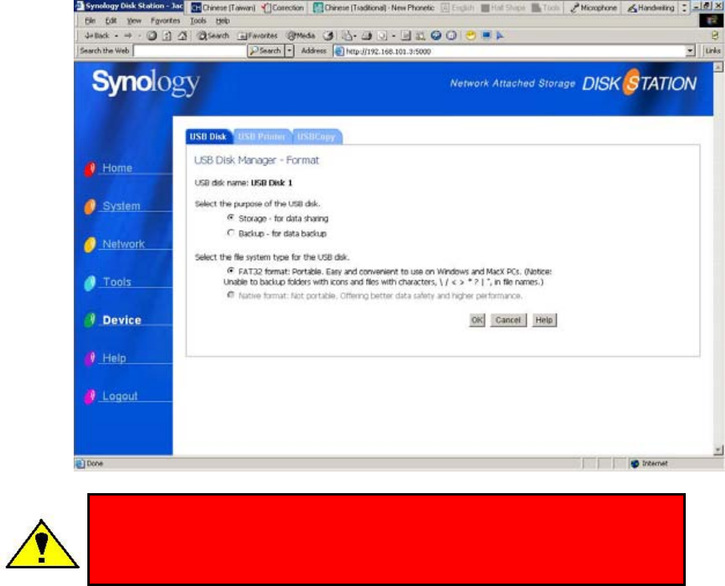
Task: Click the Links toolbar label
Action: 713,51
